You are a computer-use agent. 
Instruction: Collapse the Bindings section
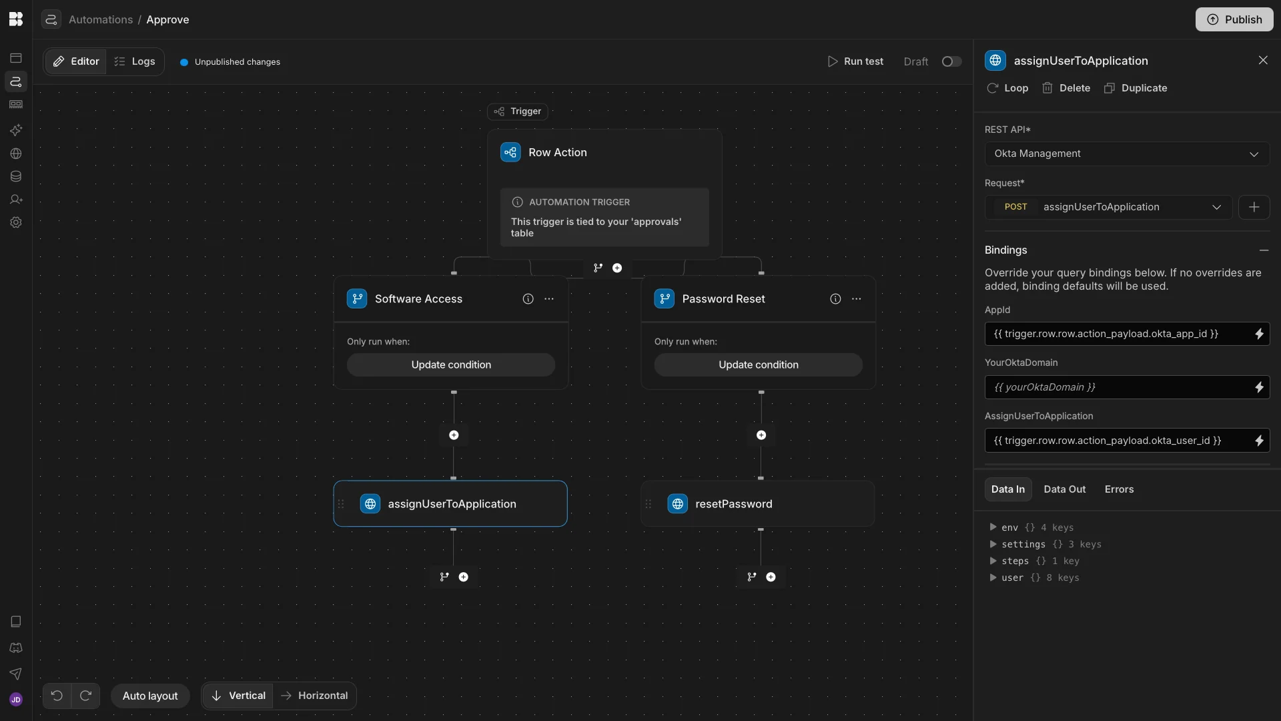click(x=1264, y=250)
